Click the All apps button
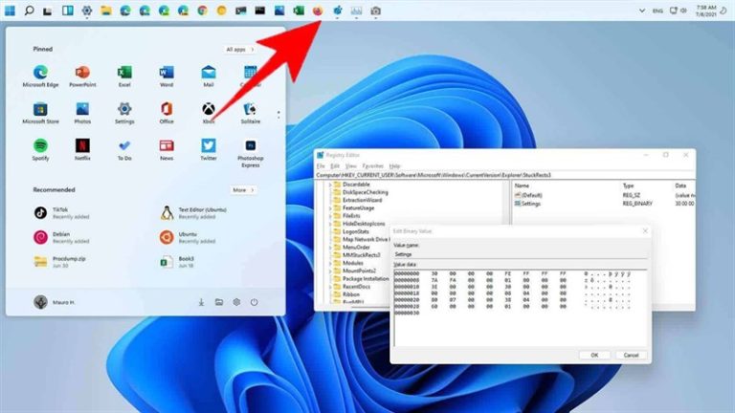 [239, 49]
